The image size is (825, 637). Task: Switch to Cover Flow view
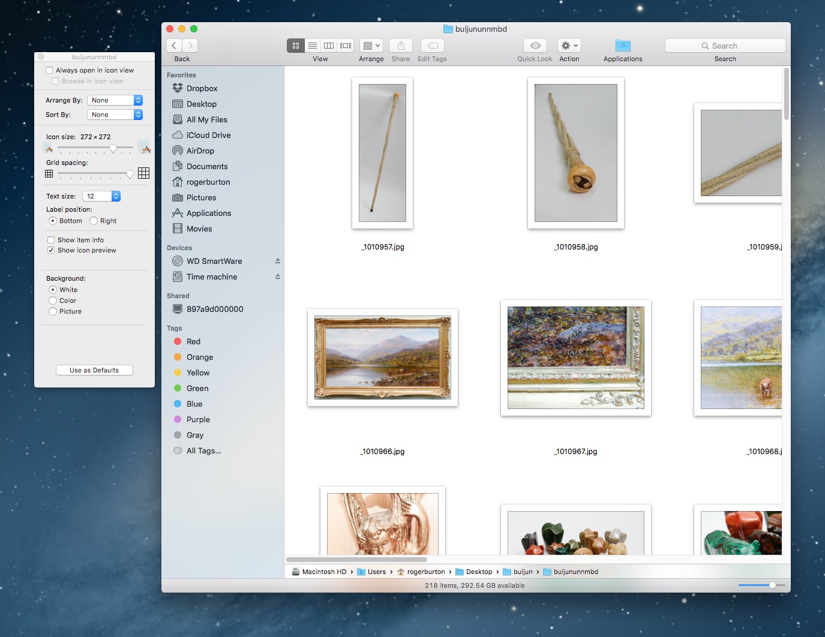(x=345, y=45)
